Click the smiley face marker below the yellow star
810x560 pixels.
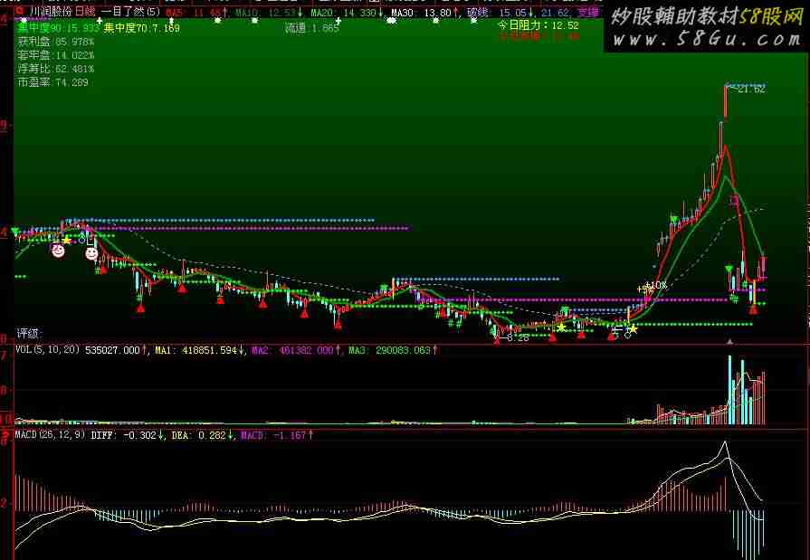58,250
